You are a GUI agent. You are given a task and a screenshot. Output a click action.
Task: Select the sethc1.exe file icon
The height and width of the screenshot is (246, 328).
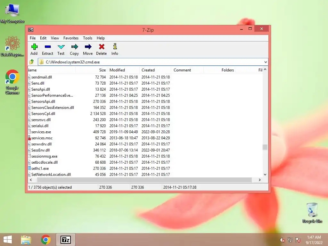(29, 168)
